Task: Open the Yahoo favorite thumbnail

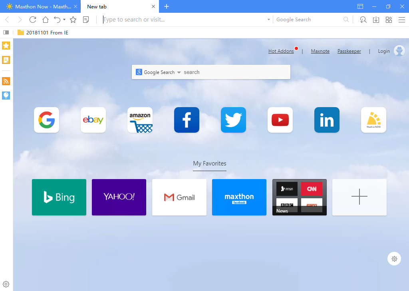Action: pos(119,197)
